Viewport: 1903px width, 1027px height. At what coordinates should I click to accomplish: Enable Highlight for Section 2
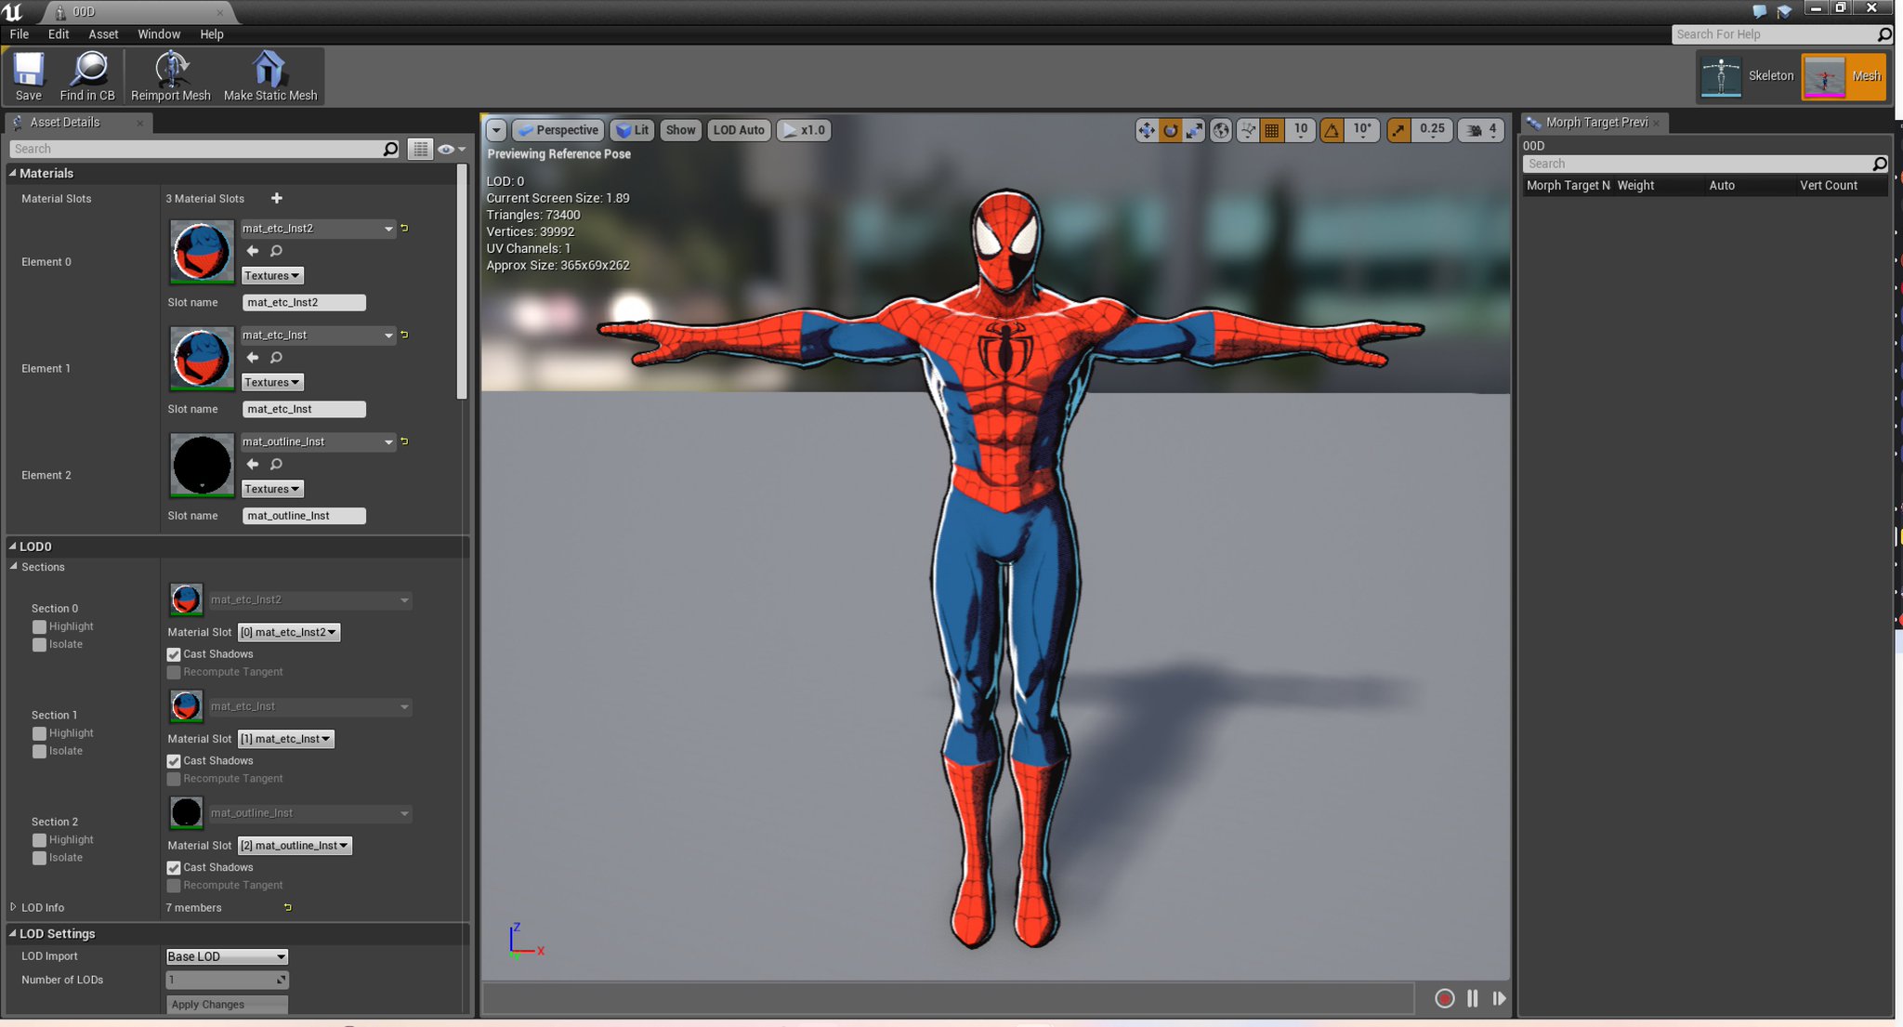[x=39, y=840]
